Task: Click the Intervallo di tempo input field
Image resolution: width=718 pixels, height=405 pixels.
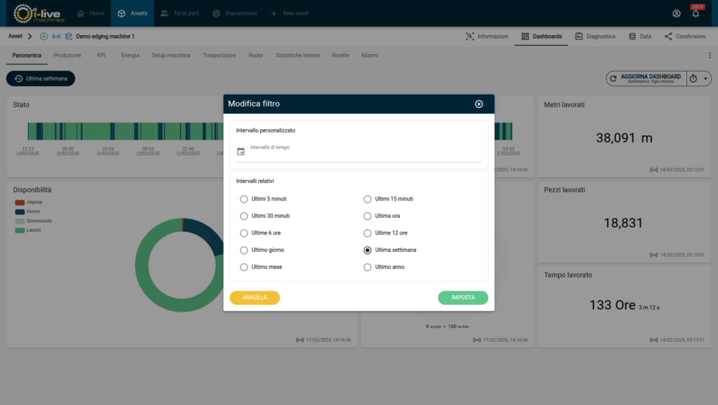Action: [365, 155]
